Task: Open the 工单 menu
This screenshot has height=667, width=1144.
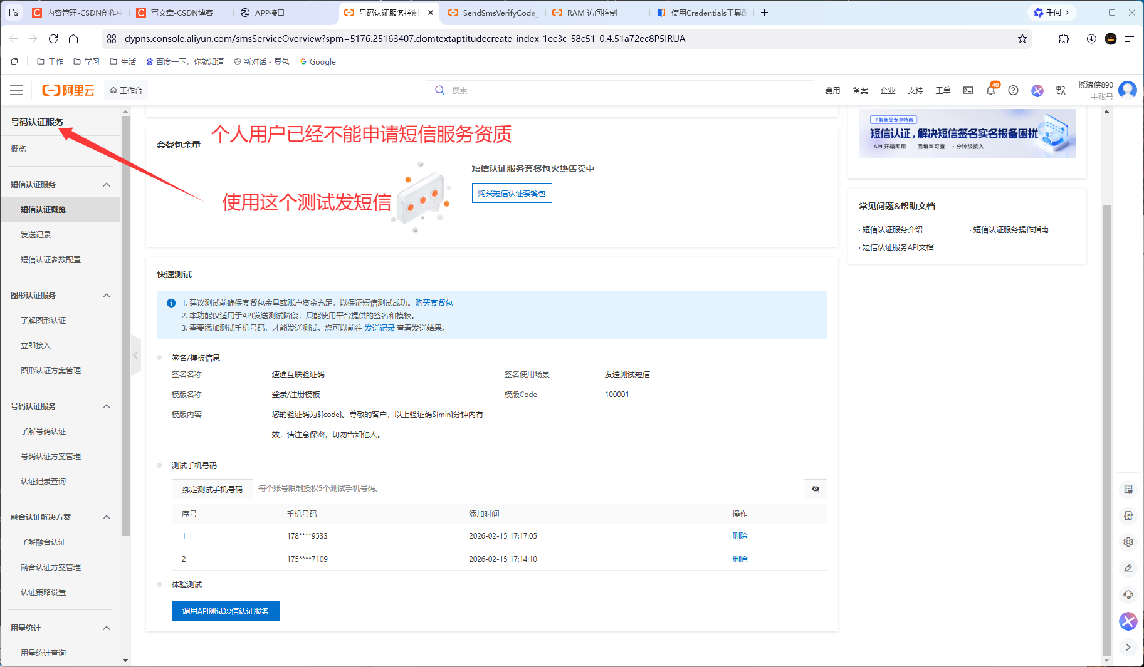Action: [x=943, y=91]
